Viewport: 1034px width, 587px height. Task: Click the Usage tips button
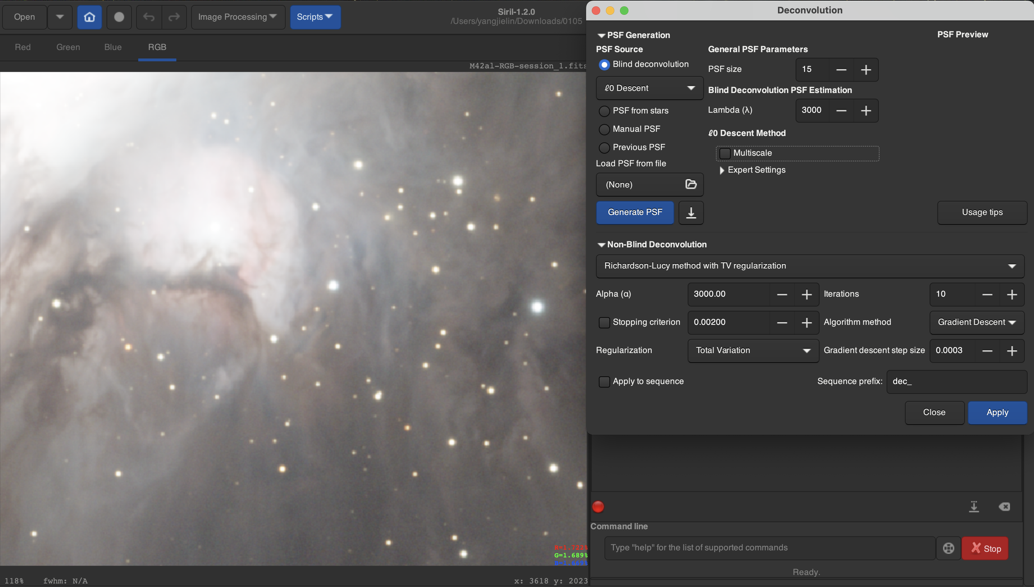click(981, 212)
